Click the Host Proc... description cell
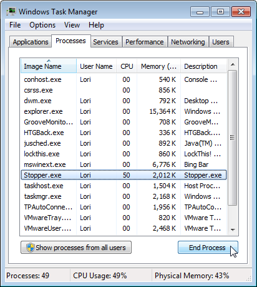Image resolution: width=257 pixels, height=287 pixels. (202, 186)
